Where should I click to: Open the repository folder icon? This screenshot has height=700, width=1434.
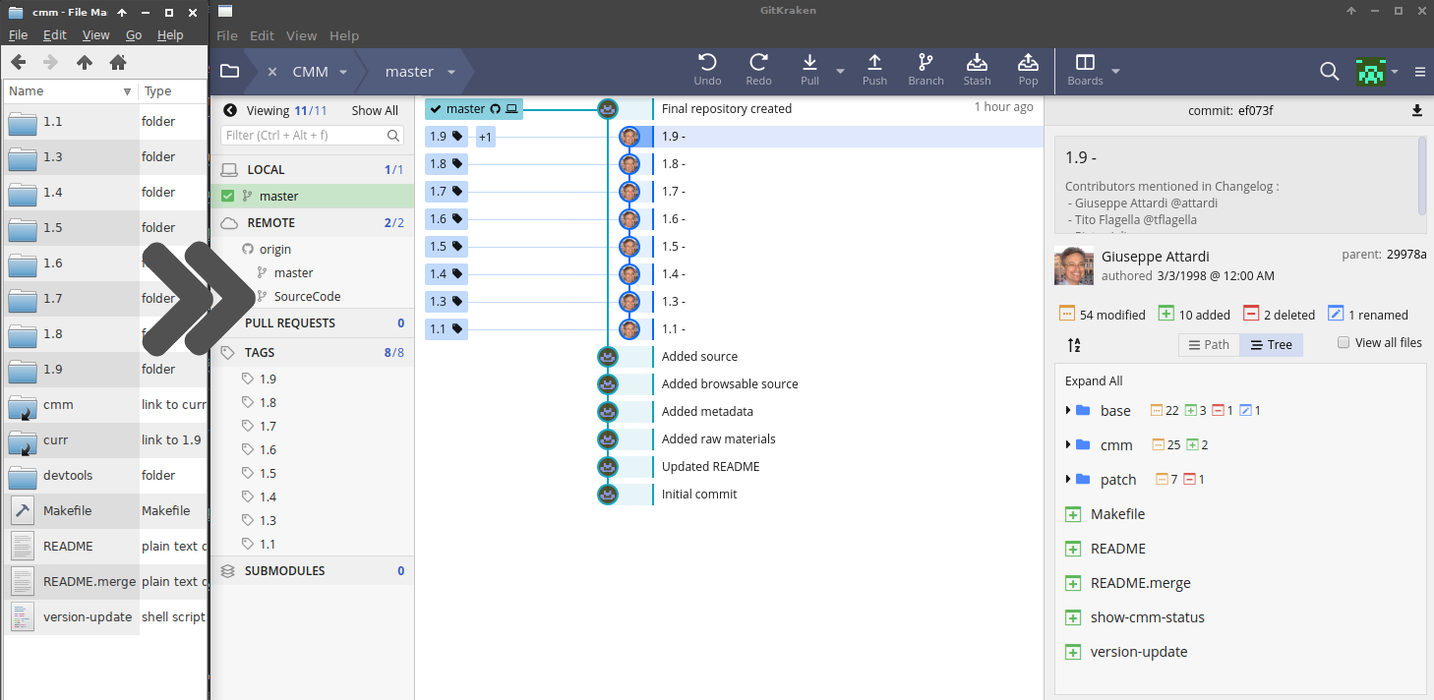pyautogui.click(x=229, y=71)
